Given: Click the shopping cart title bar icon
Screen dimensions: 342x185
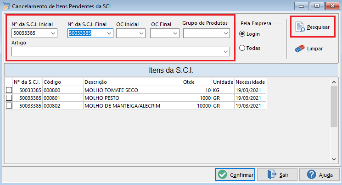Looking at the screenshot, I should pyautogui.click(x=6, y=6).
